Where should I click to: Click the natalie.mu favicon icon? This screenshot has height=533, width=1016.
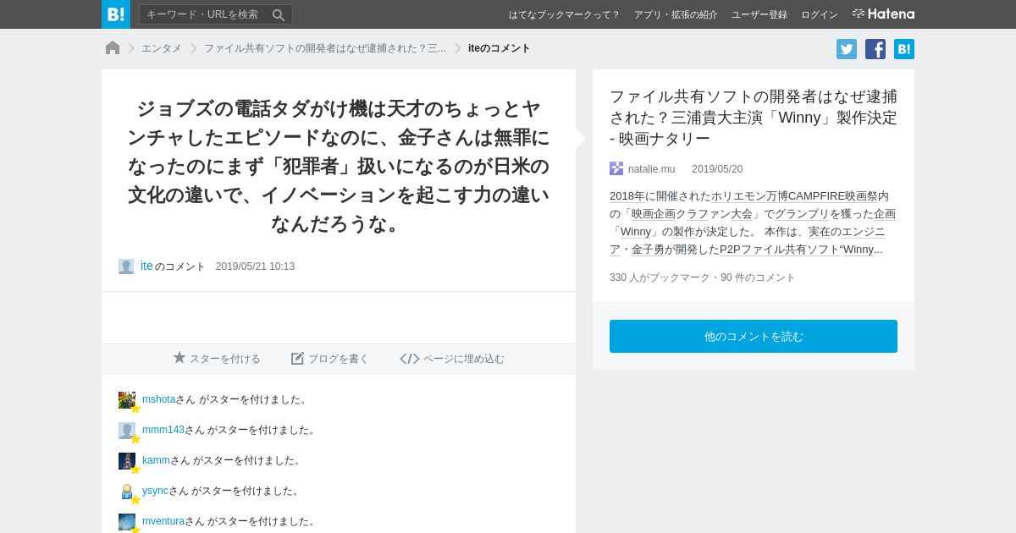tap(616, 168)
